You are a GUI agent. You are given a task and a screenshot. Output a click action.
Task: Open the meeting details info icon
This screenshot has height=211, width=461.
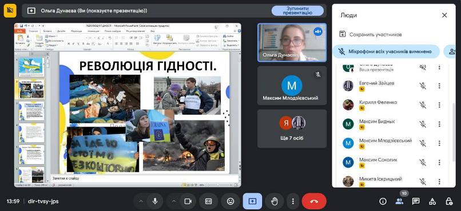pyautogui.click(x=383, y=201)
